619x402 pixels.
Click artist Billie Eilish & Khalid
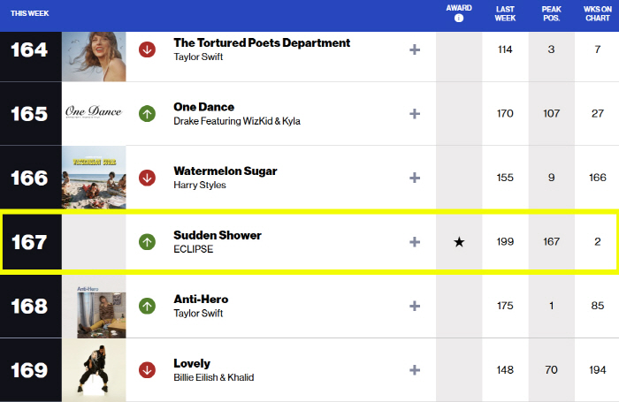tap(214, 377)
